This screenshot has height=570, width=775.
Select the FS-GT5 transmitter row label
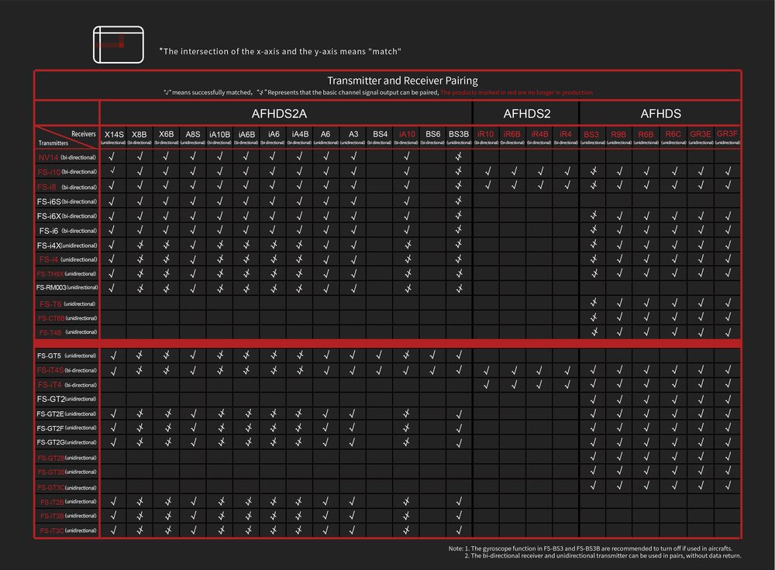click(66, 355)
